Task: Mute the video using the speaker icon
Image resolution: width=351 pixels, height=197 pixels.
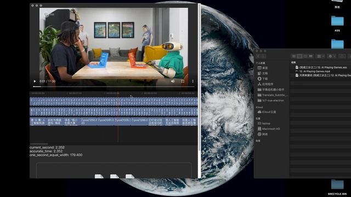Action: point(173,82)
